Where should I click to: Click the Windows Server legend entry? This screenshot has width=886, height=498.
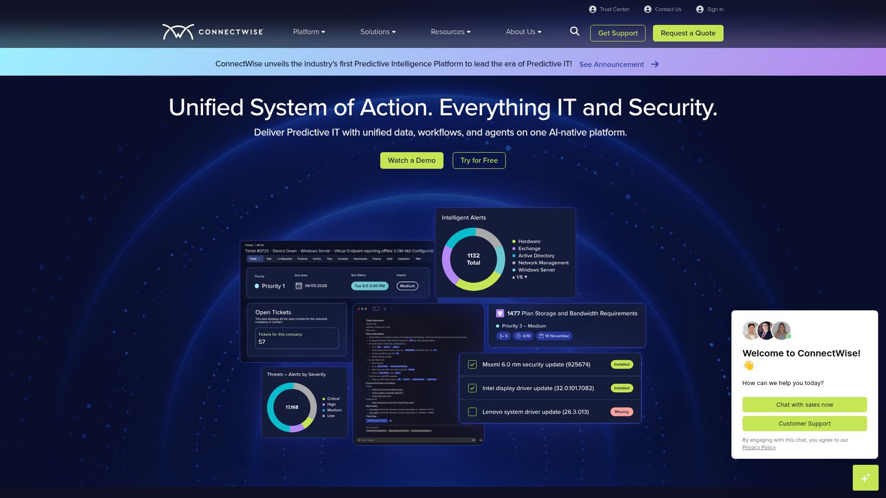(x=534, y=270)
